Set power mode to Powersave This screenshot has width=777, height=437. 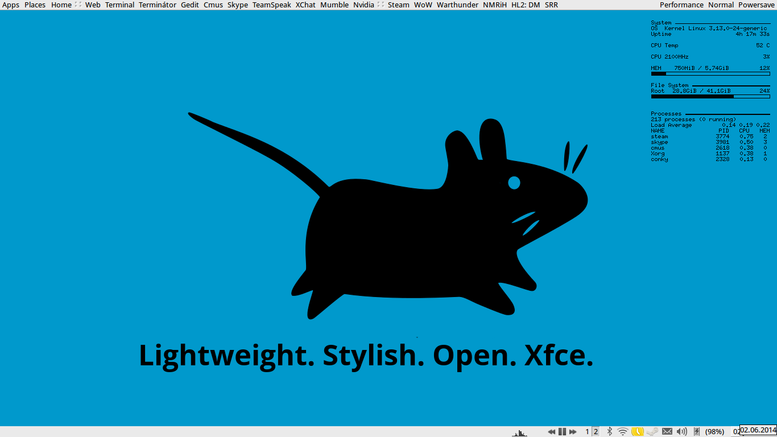pyautogui.click(x=757, y=5)
